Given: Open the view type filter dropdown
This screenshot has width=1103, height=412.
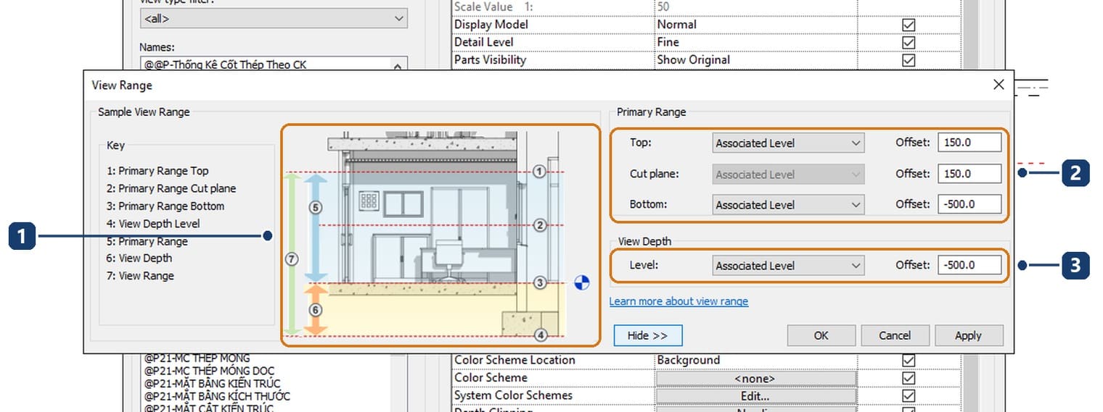Looking at the screenshot, I should coord(274,18).
